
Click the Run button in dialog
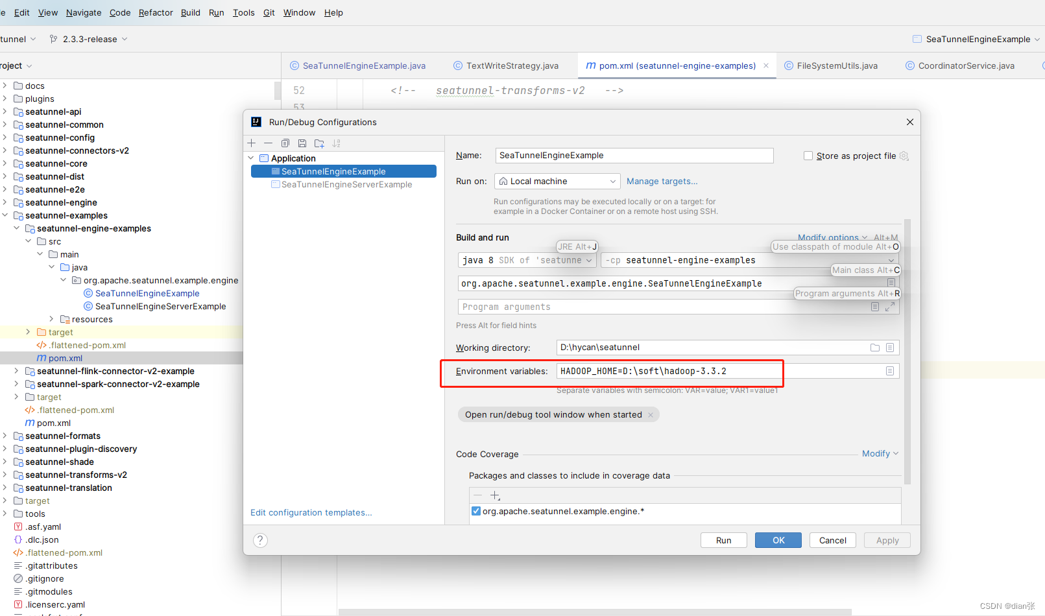point(724,540)
